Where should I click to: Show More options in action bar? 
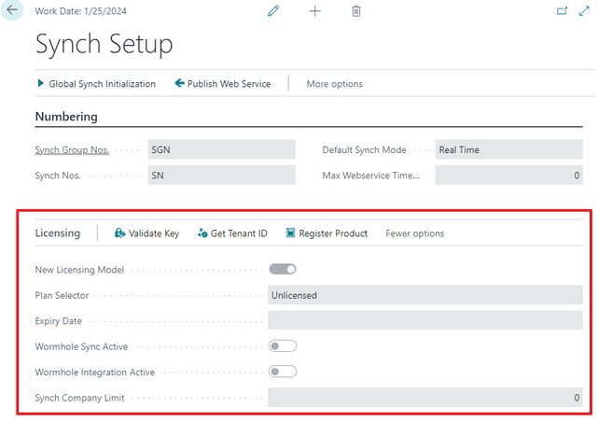(335, 84)
